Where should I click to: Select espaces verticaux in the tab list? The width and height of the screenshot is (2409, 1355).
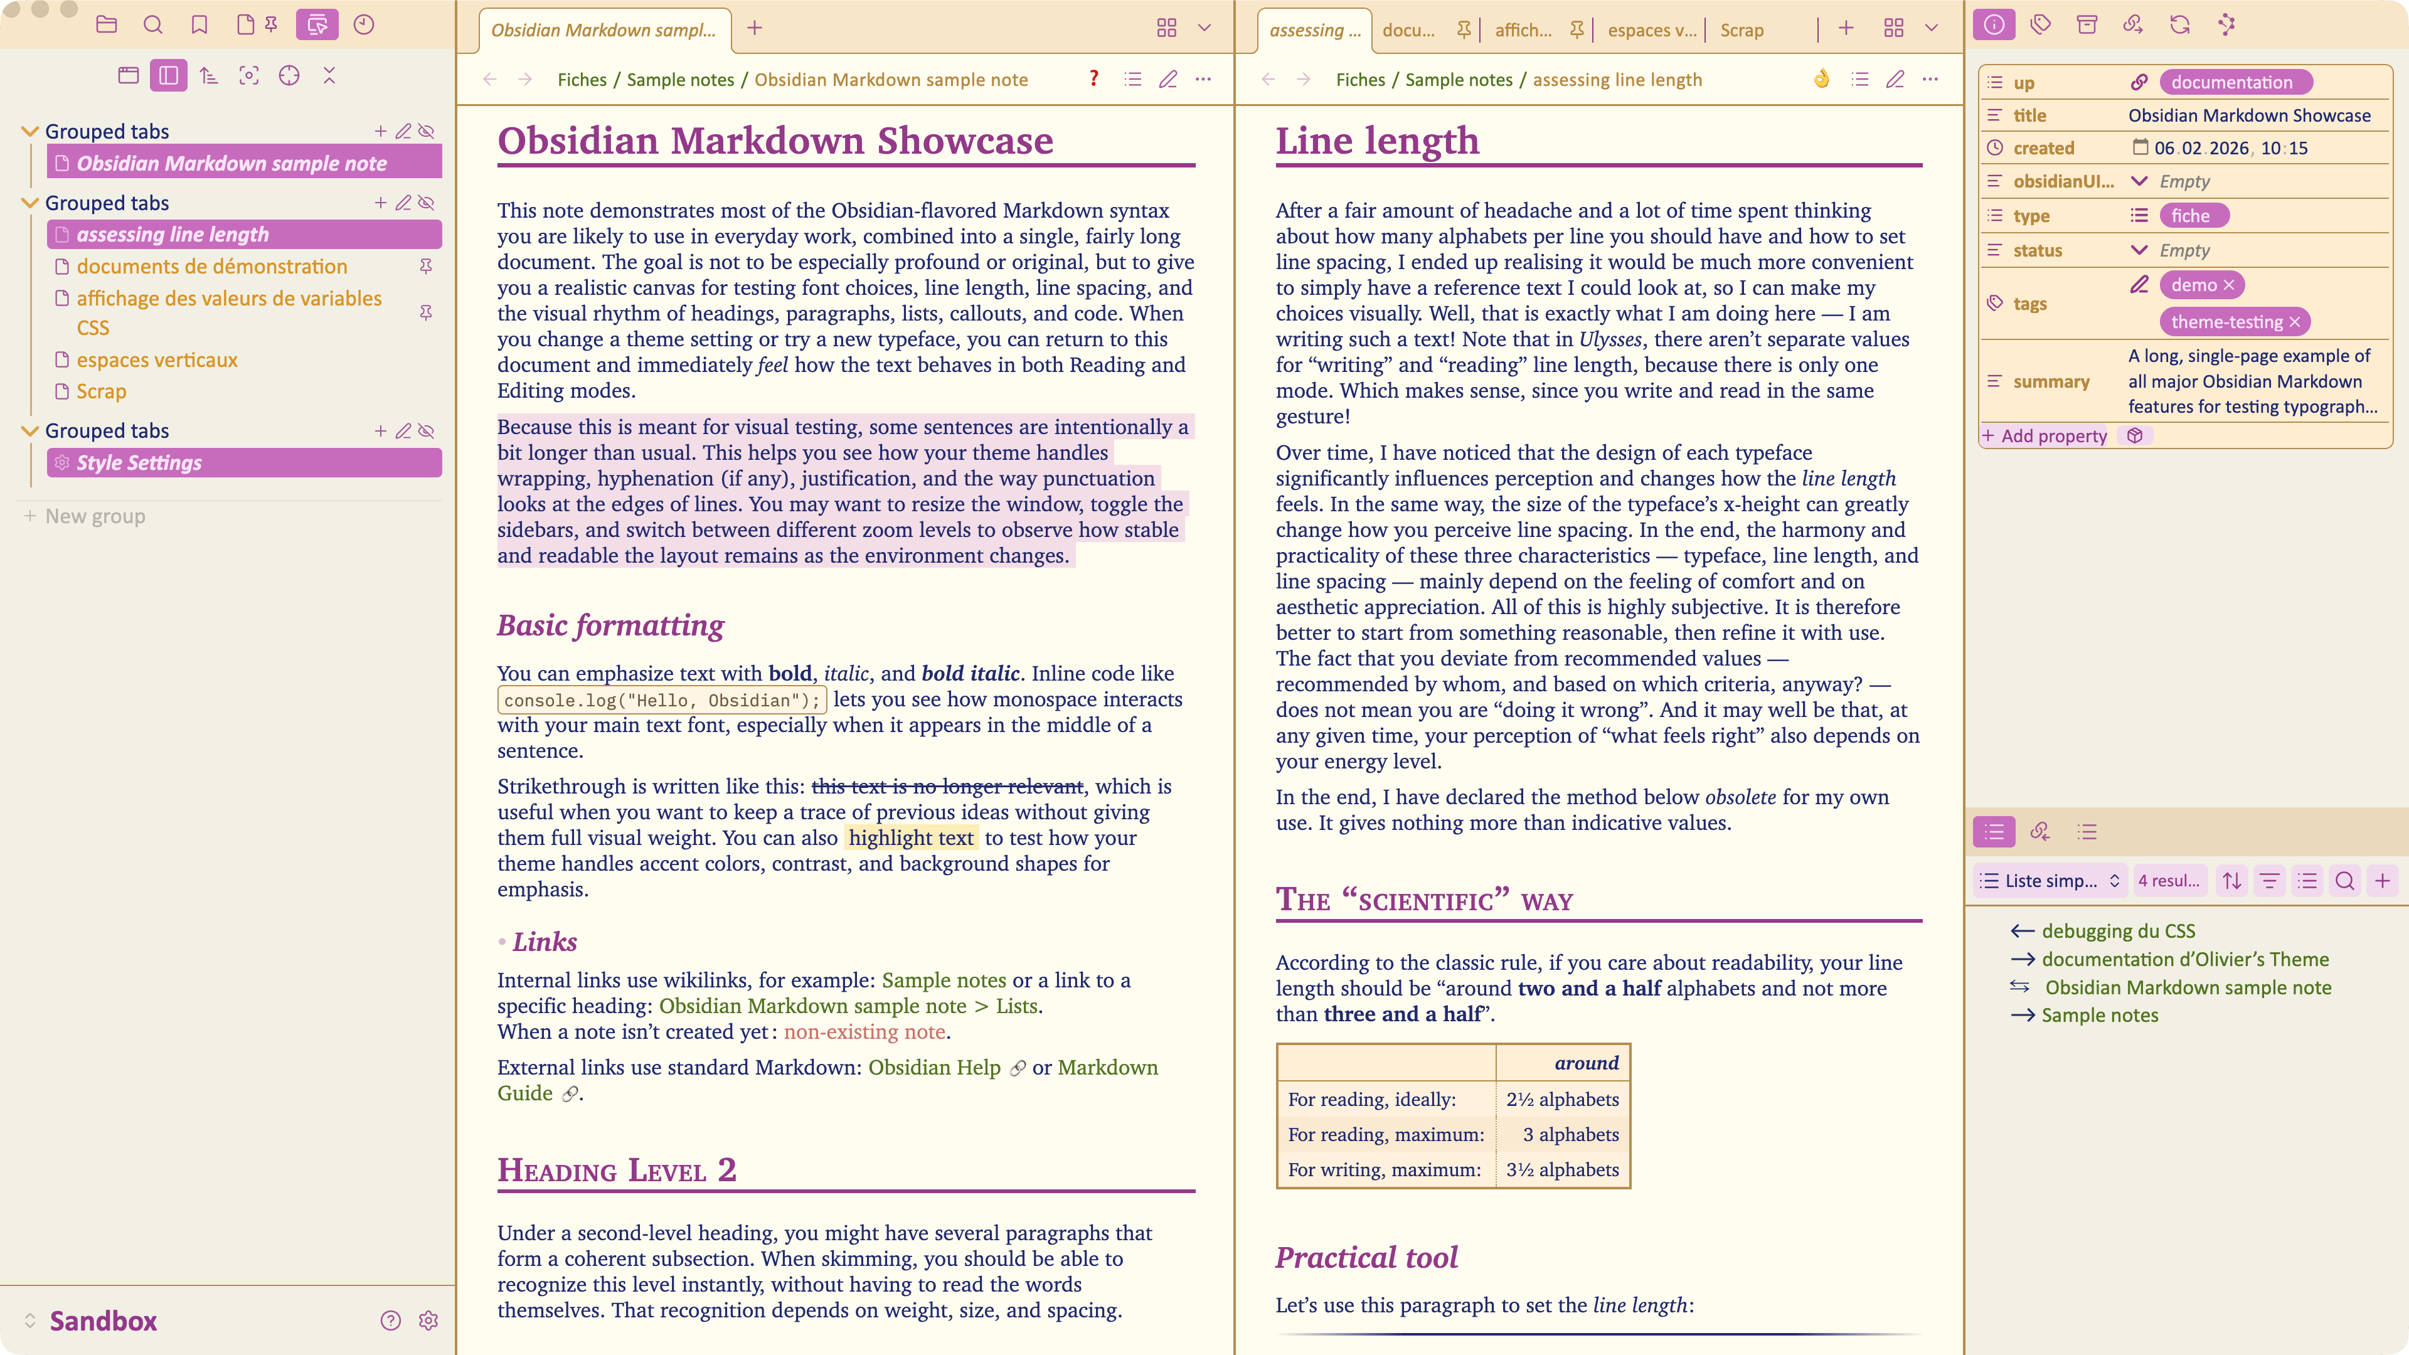157,360
